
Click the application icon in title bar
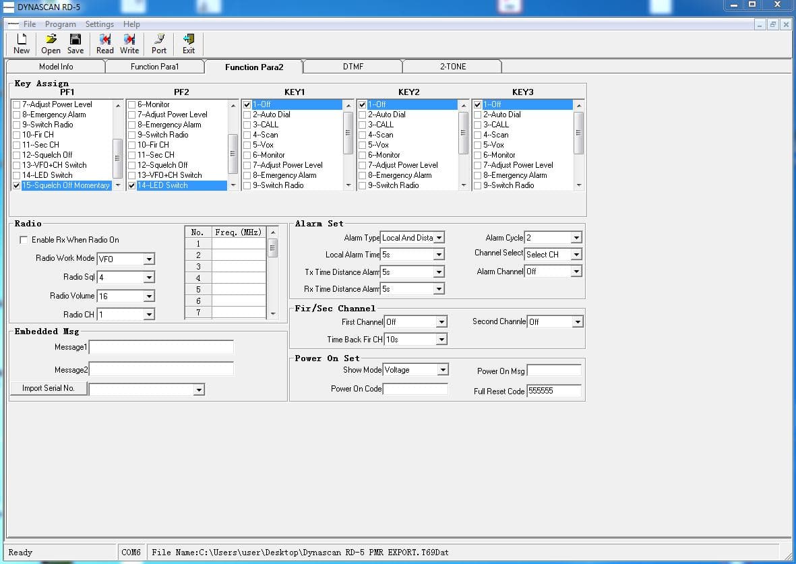(x=9, y=7)
